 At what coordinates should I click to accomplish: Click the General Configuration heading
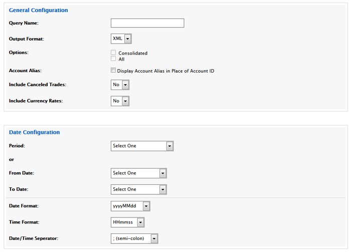(38, 11)
